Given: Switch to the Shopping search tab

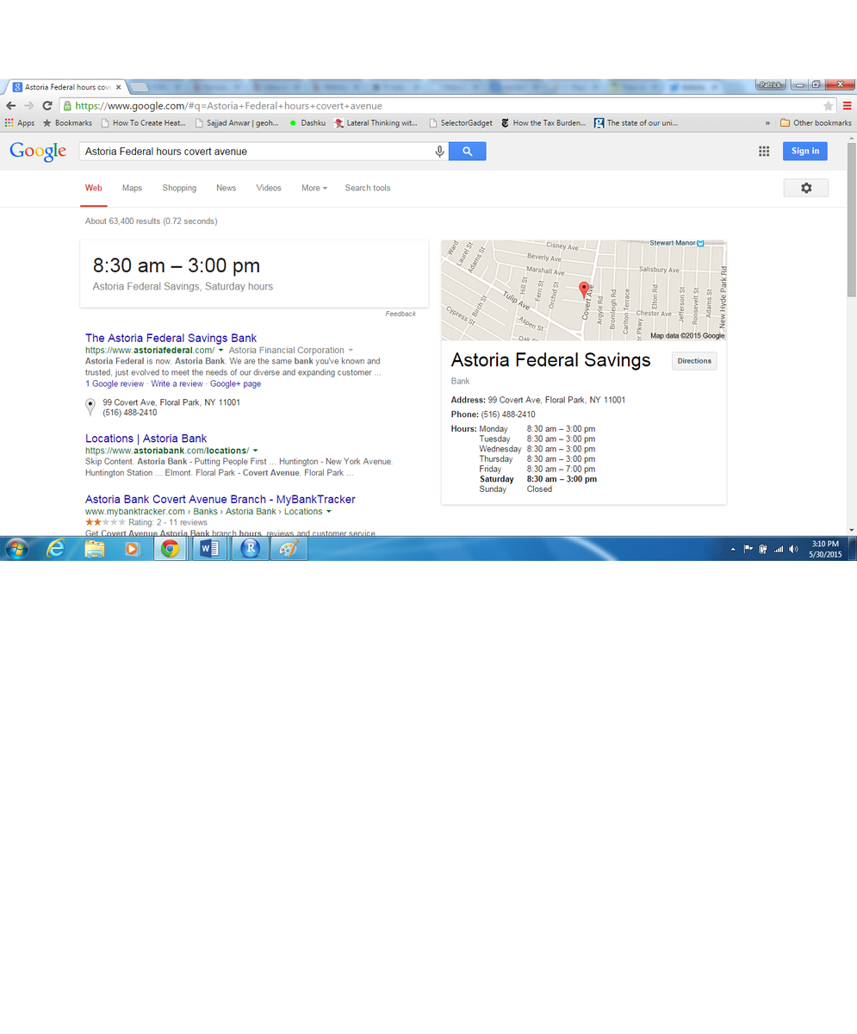Looking at the screenshot, I should pos(179,188).
